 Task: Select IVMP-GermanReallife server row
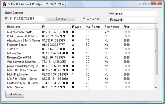(80, 32)
